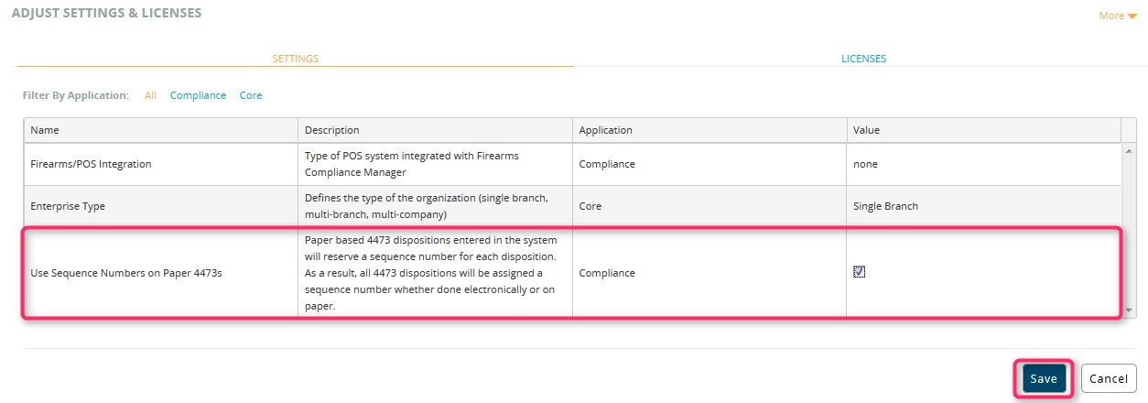Click the Save button

1044,378
